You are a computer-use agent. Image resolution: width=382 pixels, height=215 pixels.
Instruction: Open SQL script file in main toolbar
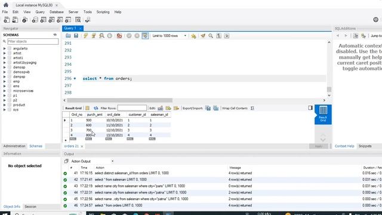(15, 20)
